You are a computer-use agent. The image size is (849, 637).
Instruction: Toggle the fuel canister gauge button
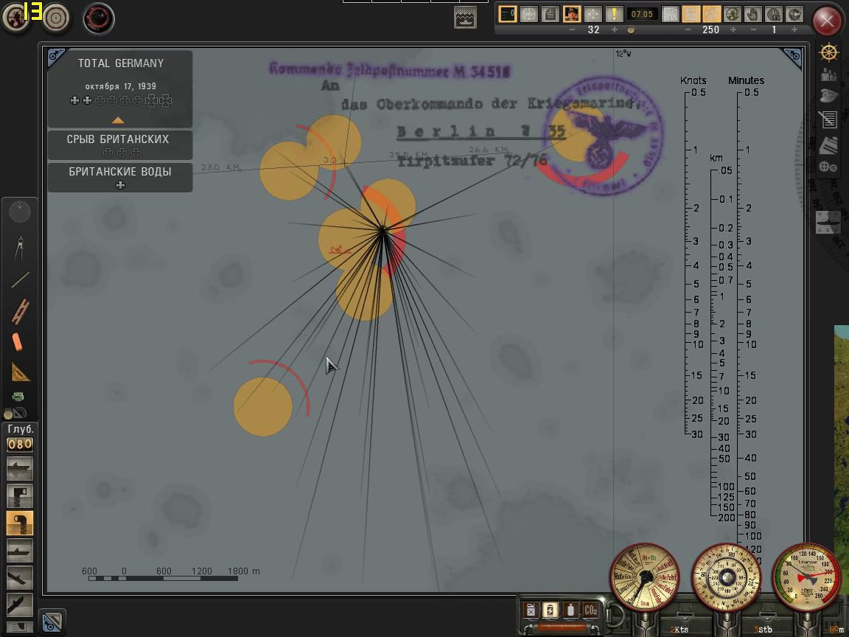tap(531, 610)
